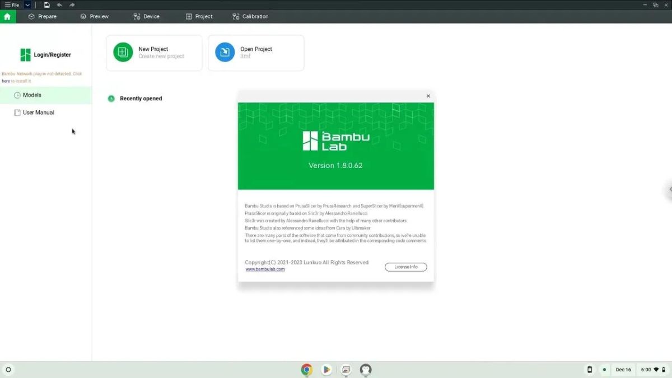Click the save disk icon
The height and width of the screenshot is (378, 672).
(46, 5)
